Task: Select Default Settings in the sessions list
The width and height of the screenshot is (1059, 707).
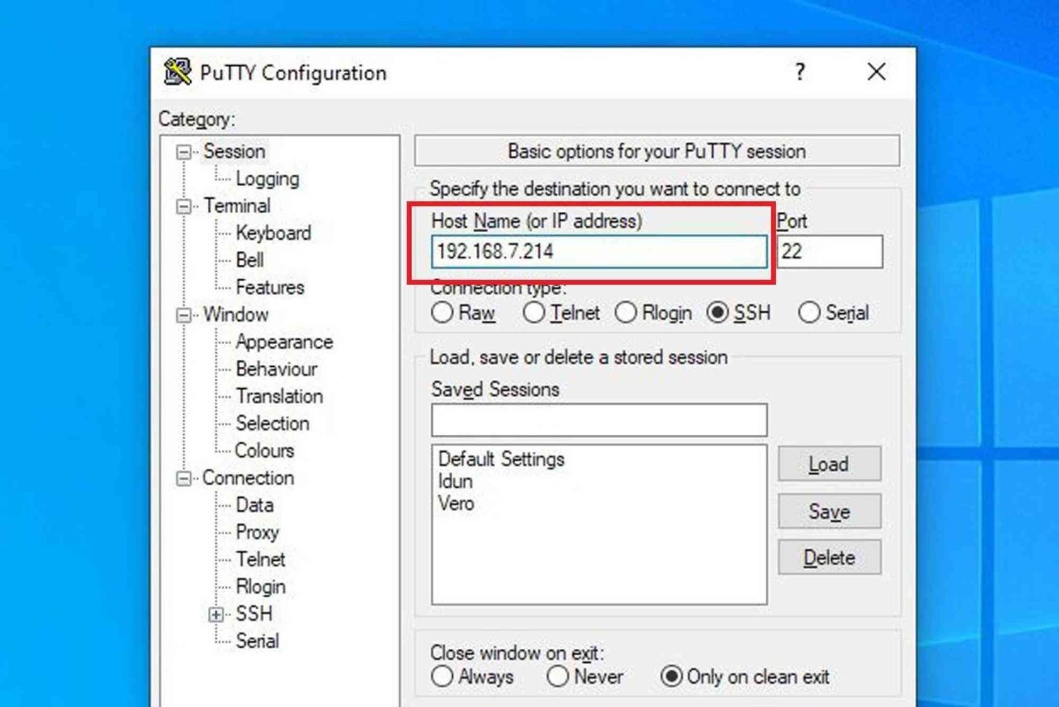Action: (501, 459)
